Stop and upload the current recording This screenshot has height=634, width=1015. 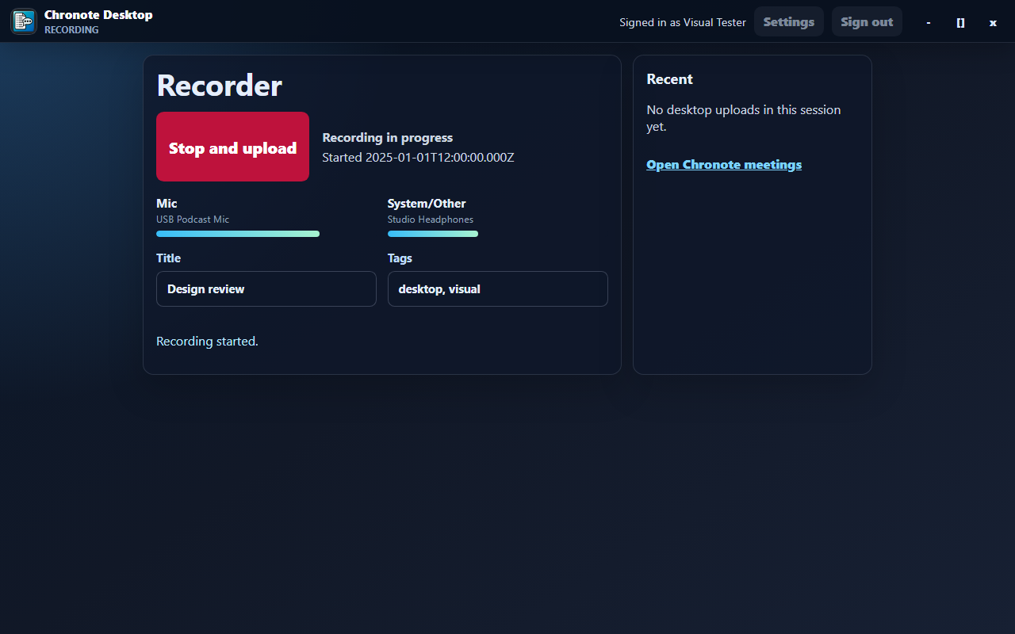(x=232, y=147)
